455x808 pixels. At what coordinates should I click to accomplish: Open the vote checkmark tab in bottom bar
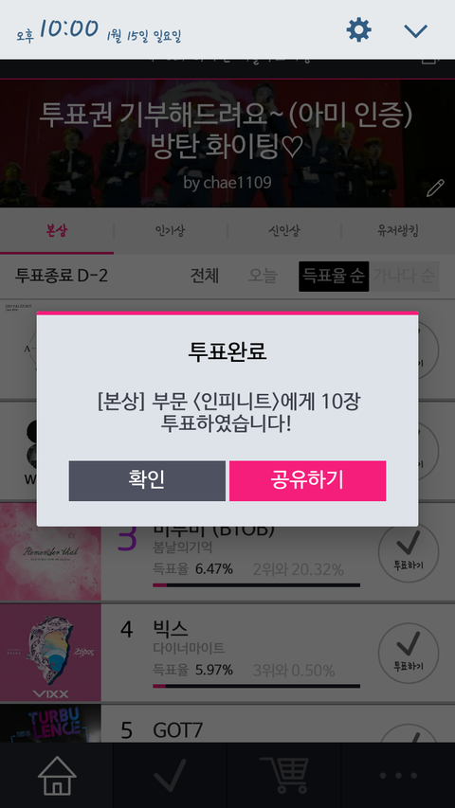pyautogui.click(x=171, y=775)
